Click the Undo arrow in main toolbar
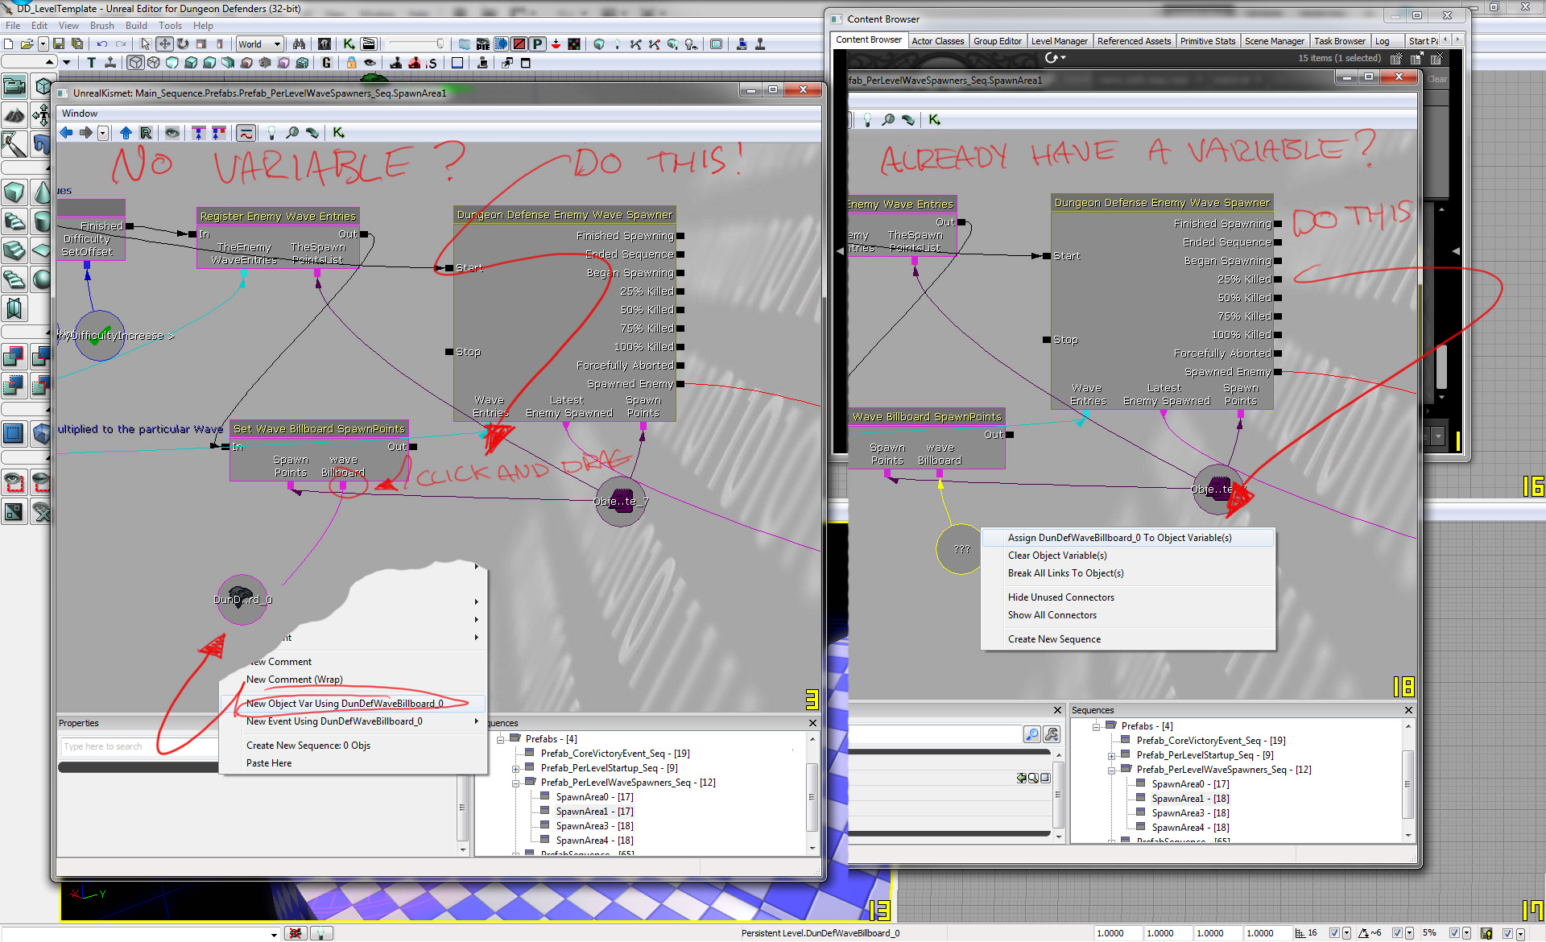 102,43
